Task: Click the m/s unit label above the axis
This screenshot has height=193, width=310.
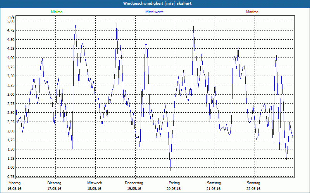Action: pos(11,17)
